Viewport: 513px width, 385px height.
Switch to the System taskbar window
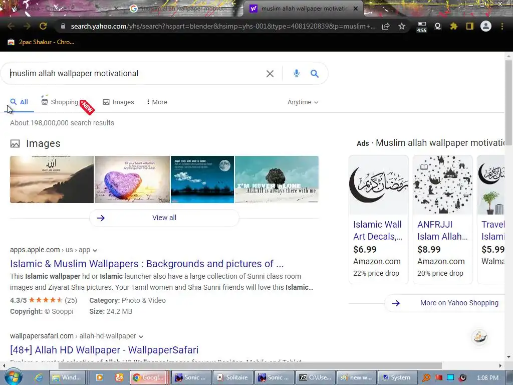(x=397, y=377)
